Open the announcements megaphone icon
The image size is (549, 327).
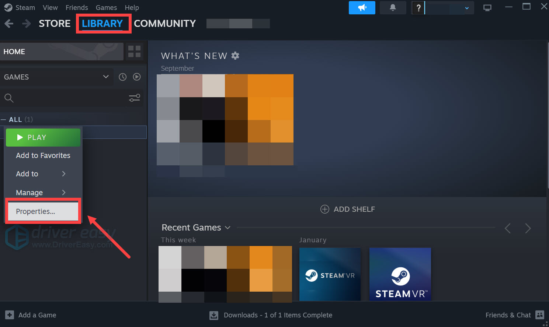(x=362, y=7)
